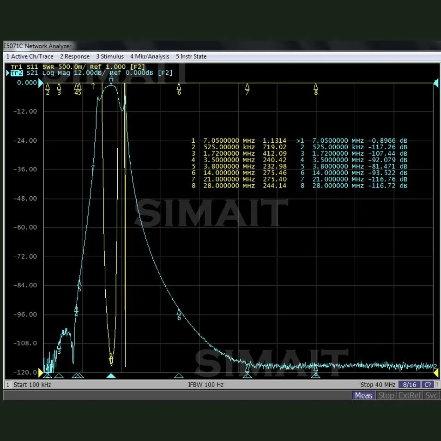Select cyan marker 5 reading -81.471 dB
This screenshot has height=441, width=441.
(387, 167)
